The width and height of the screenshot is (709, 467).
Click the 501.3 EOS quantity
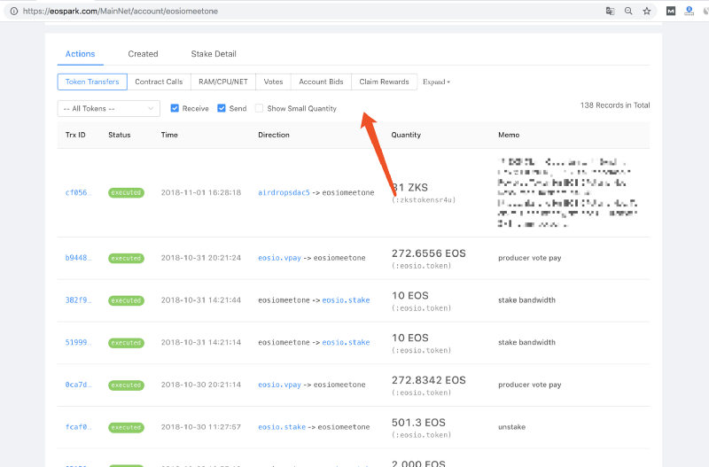pos(418,422)
